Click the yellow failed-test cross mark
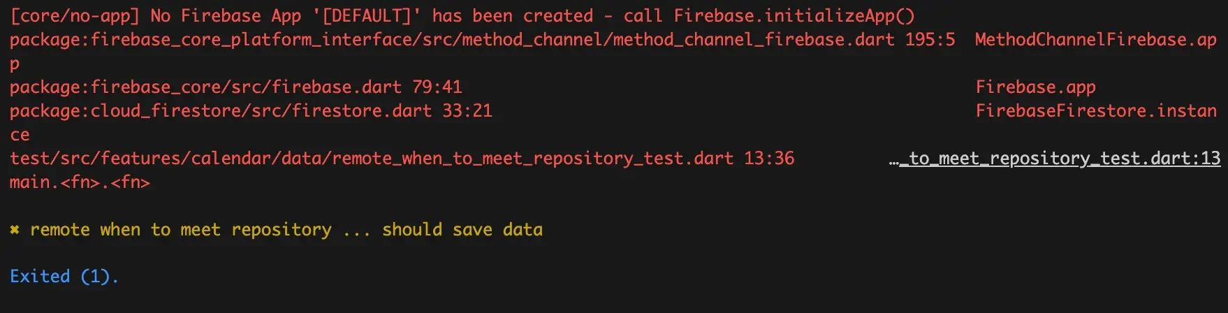Screen dimensions: 1228x313 15,230
